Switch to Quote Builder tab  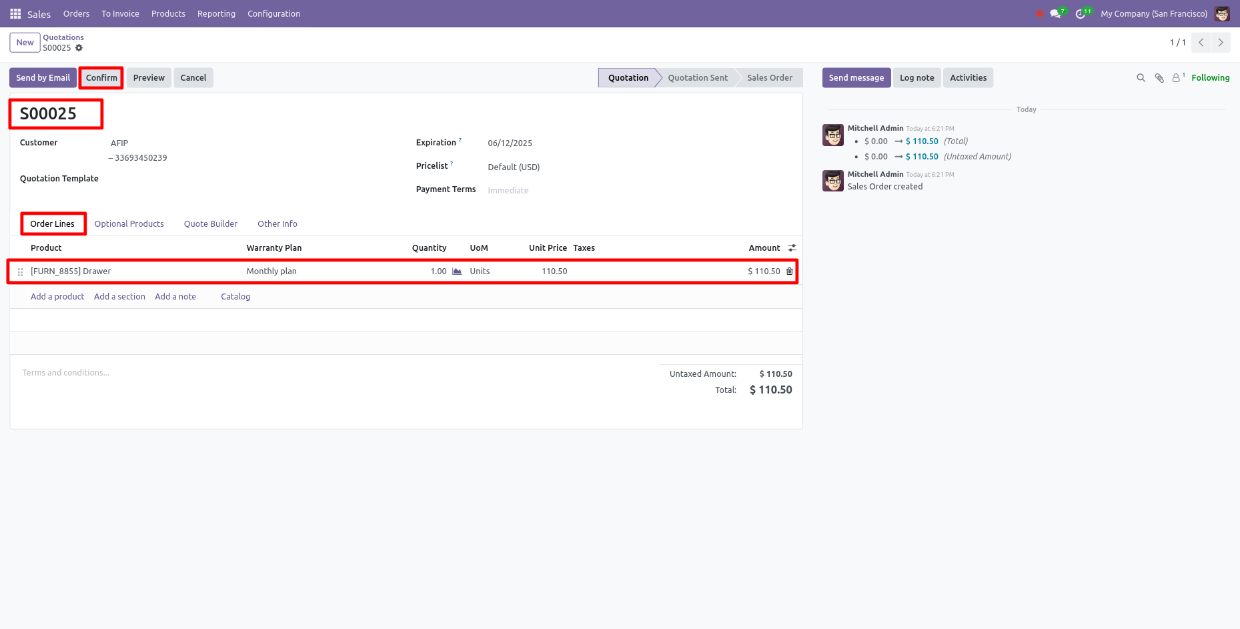click(x=211, y=224)
